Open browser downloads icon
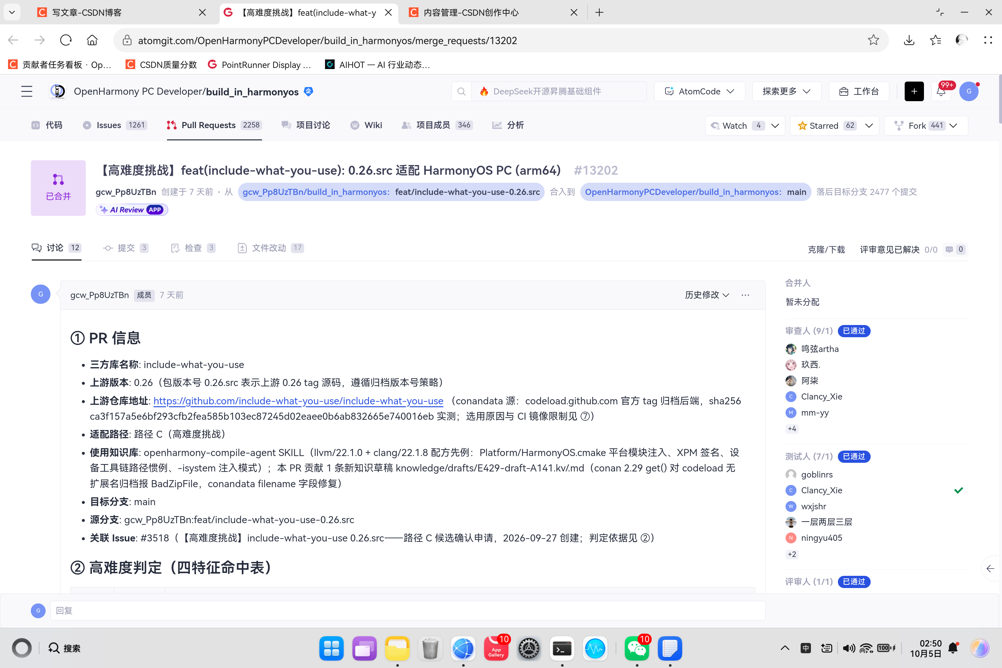 [x=909, y=40]
